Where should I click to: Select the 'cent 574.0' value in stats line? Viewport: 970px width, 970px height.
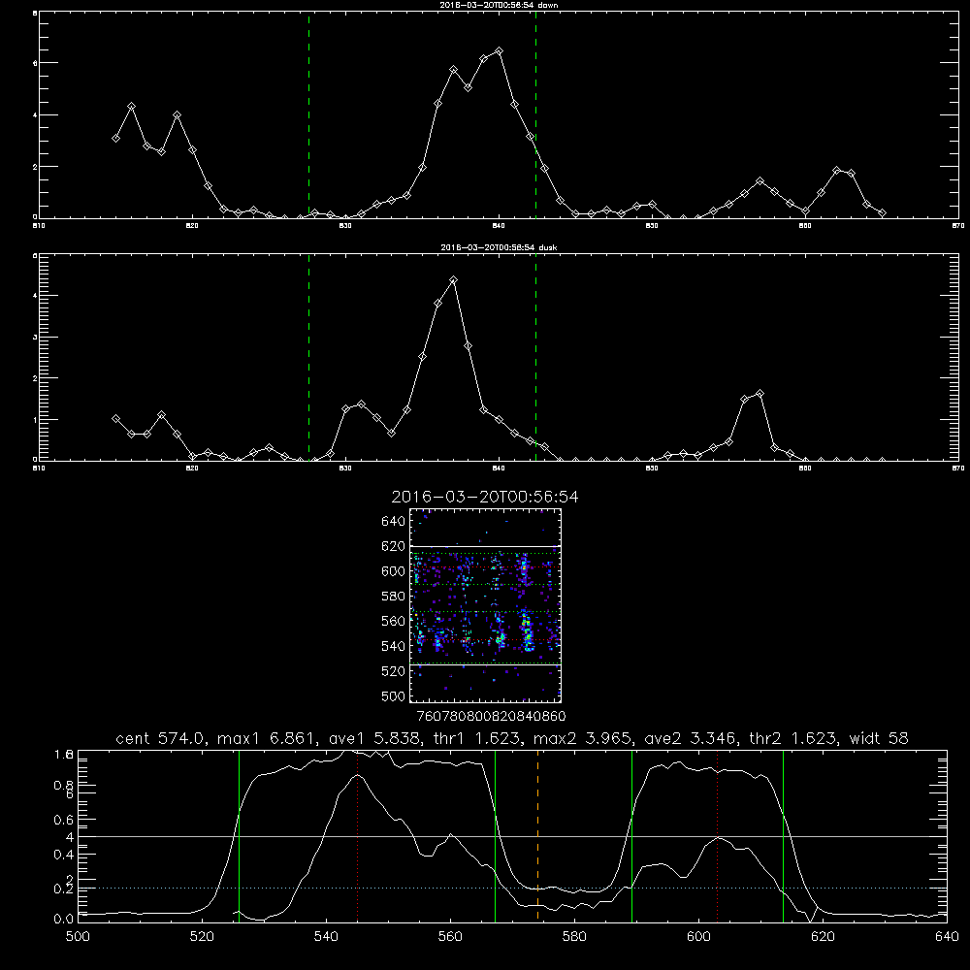point(161,738)
